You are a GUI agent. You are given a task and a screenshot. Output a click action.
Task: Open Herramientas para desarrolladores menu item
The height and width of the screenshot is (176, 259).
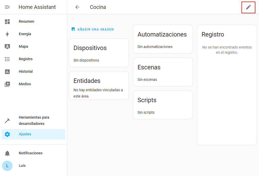[34, 120]
